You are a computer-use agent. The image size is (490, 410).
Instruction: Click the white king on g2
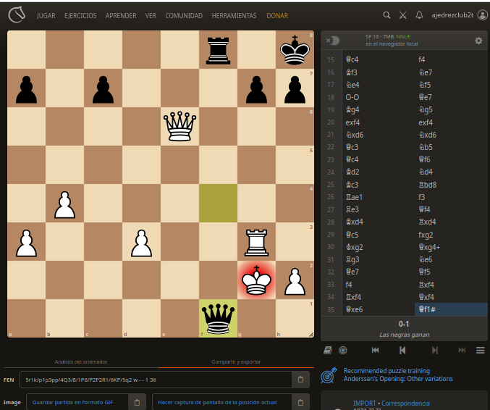[256, 280]
